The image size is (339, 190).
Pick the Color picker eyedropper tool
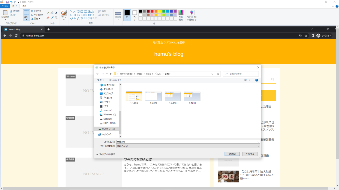coord(52,18)
